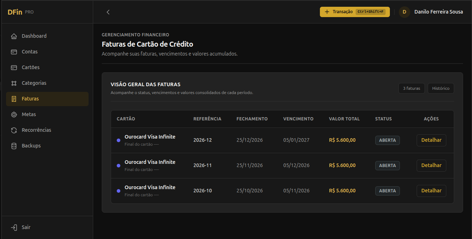Click the closing date 25/11/2026
Screen dimensions: 472x239
coord(250,165)
